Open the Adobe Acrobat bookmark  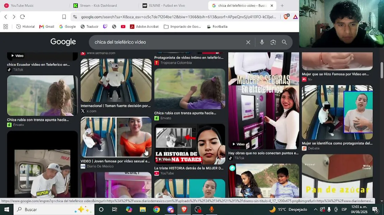click(144, 27)
